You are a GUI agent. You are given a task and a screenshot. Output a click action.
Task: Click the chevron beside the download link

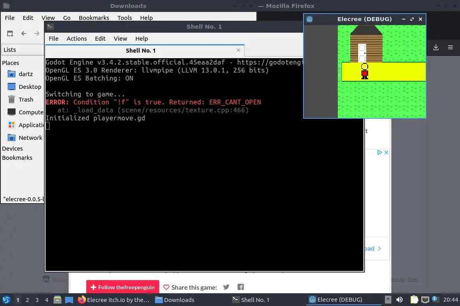point(379,248)
